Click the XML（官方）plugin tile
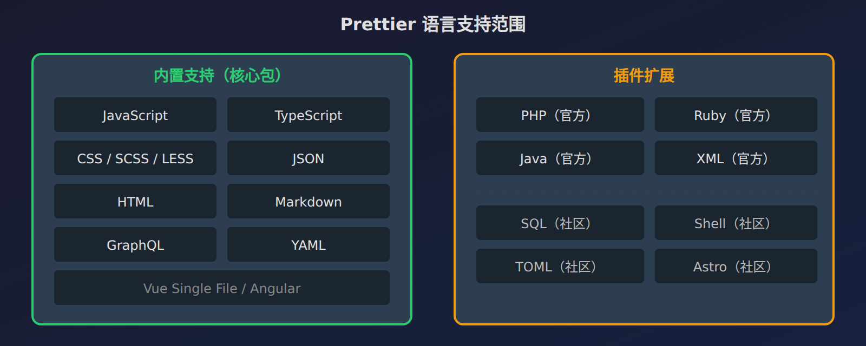Image resolution: width=866 pixels, height=346 pixels. [x=736, y=158]
